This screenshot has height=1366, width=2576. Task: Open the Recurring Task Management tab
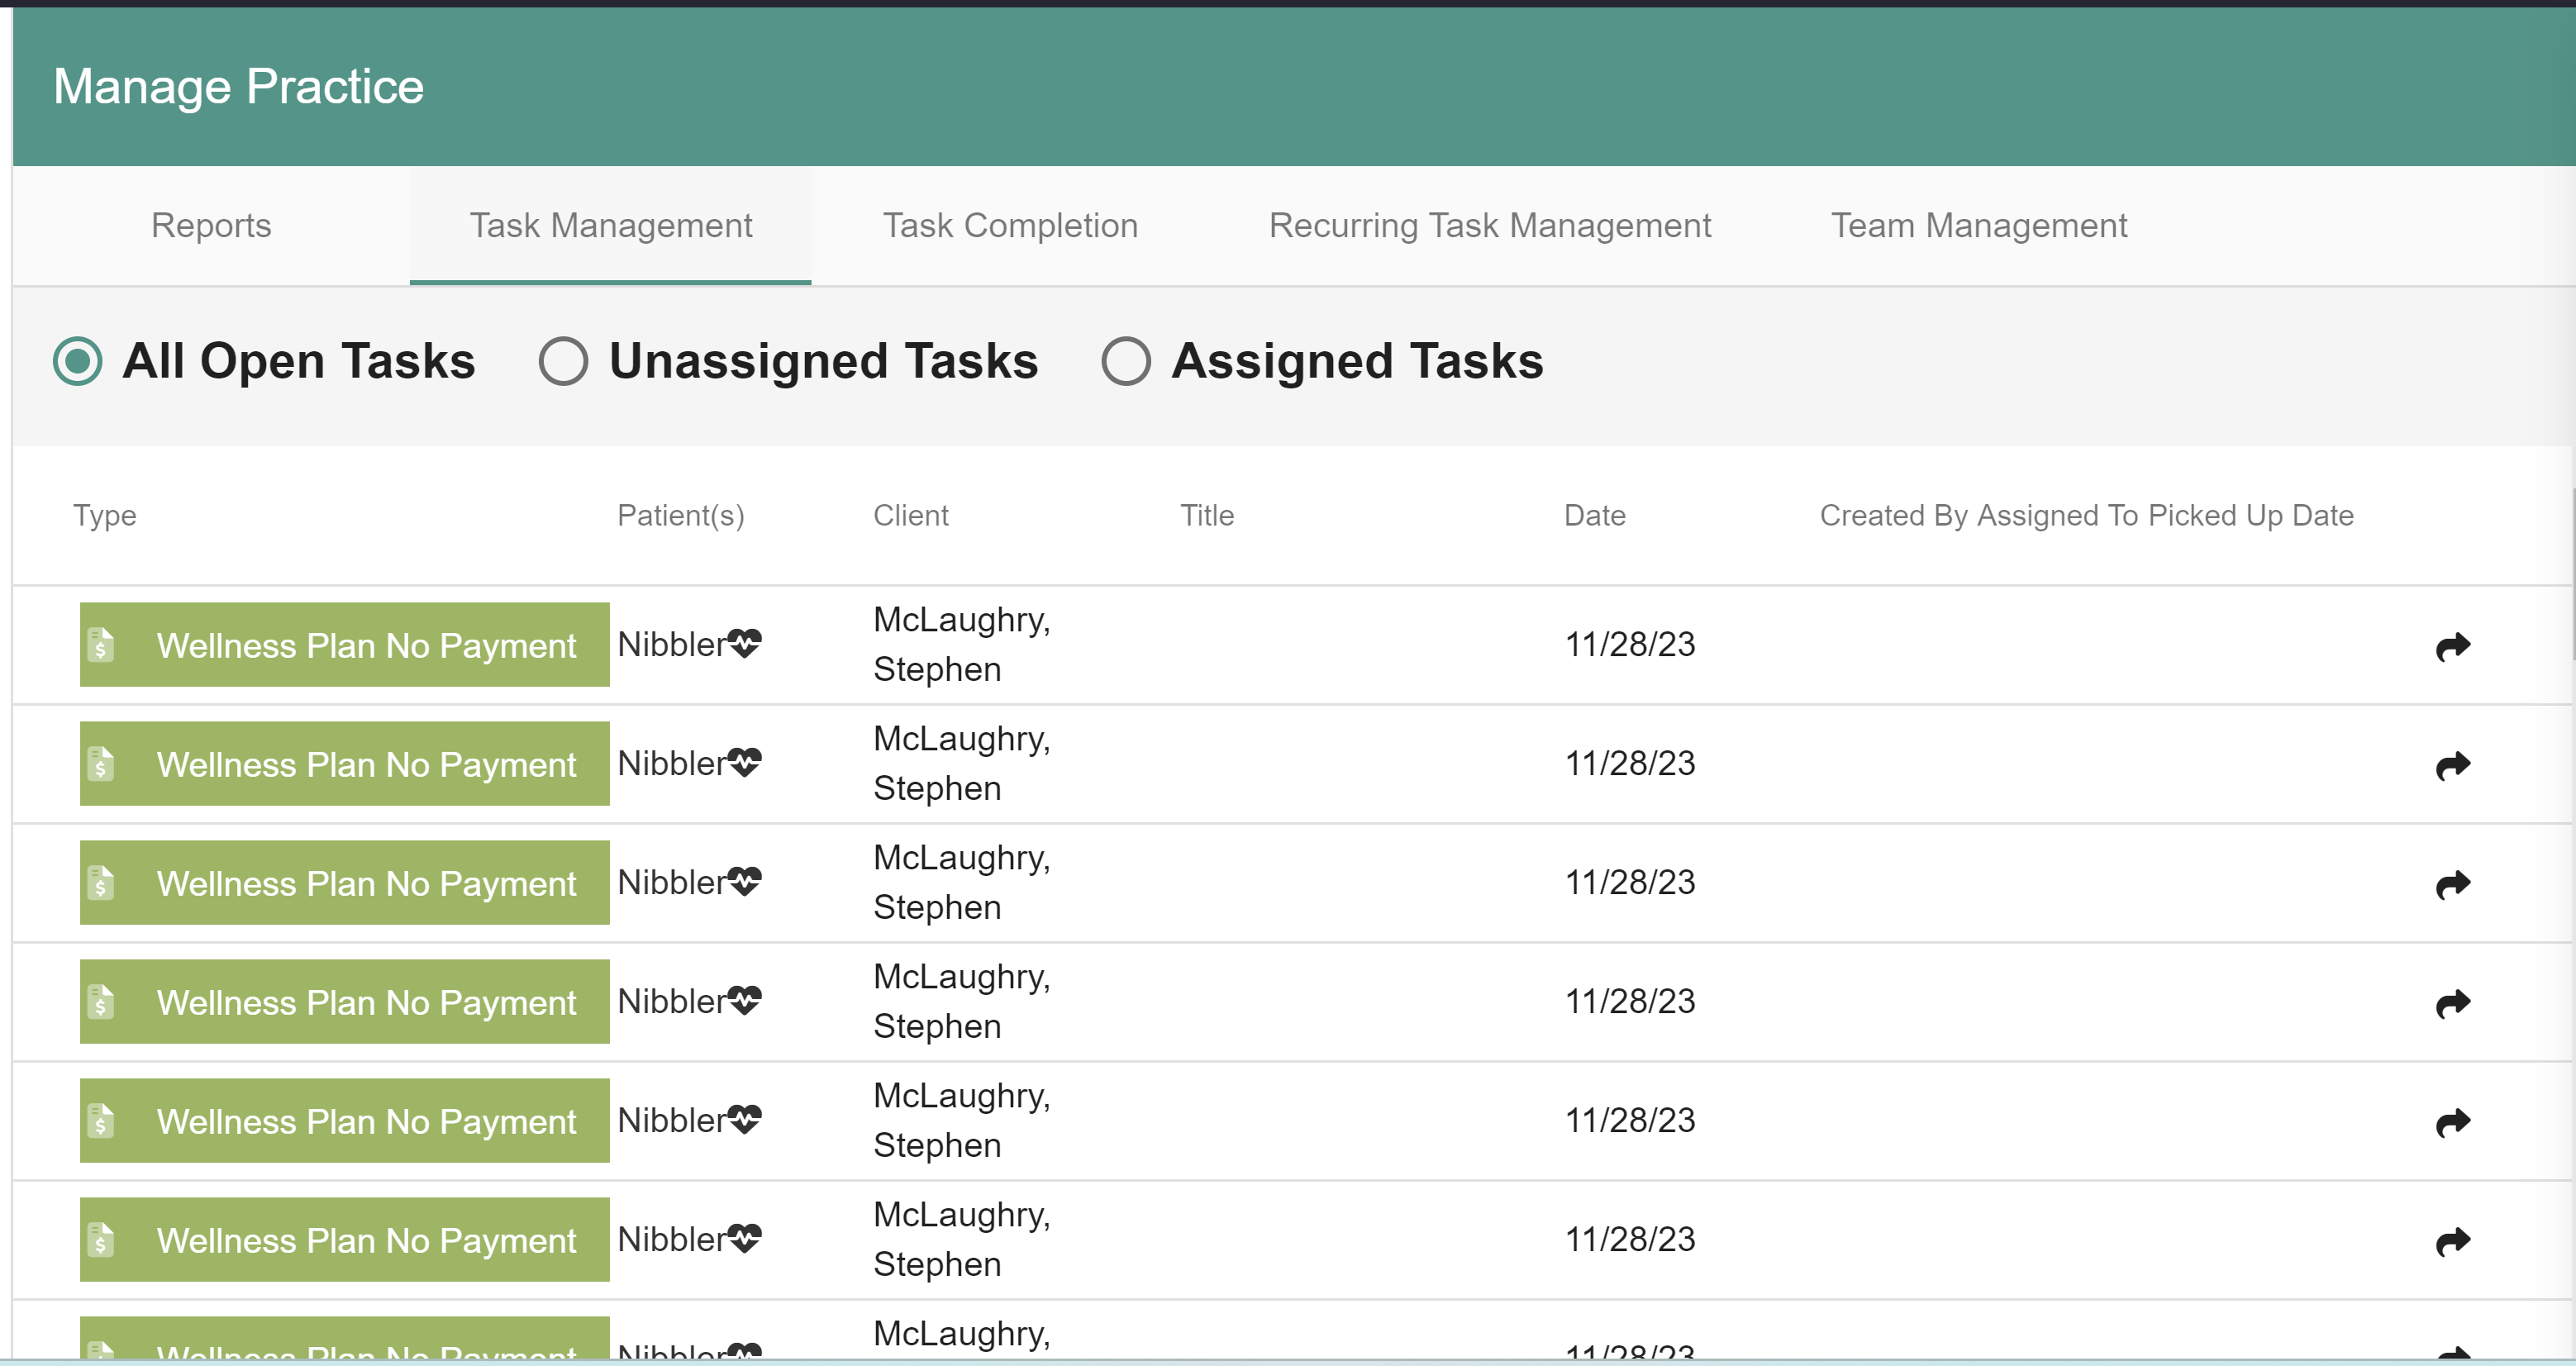click(x=1490, y=226)
